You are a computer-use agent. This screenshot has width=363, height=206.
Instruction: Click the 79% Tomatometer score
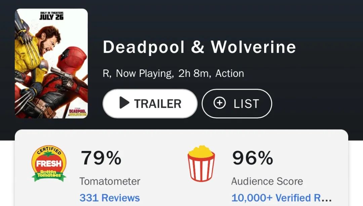[101, 158]
